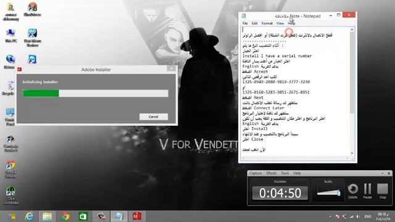
Task: Open the volume speaker tray icon
Action: pos(358,216)
